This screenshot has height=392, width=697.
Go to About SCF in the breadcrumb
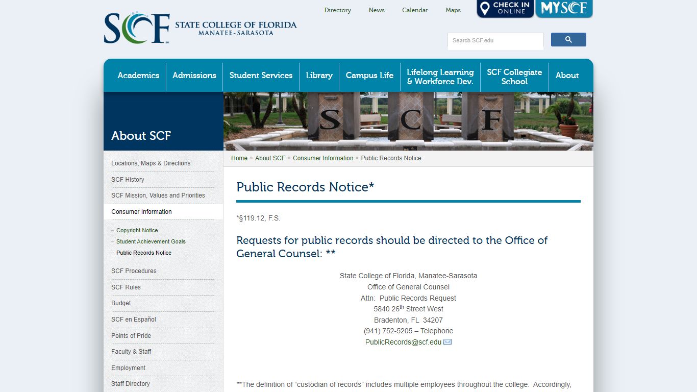(x=270, y=158)
